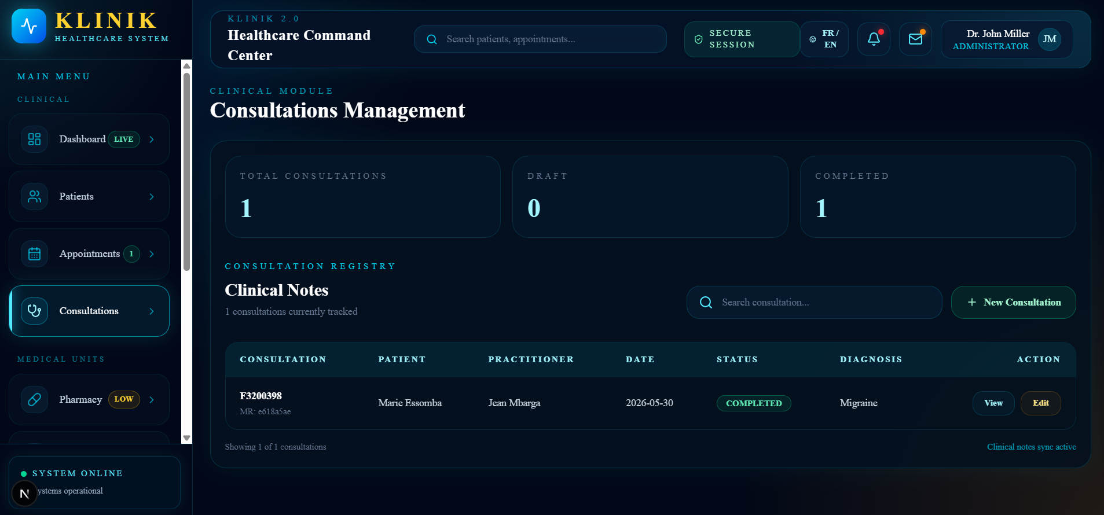Expand Patients menu chevron
Image resolution: width=1104 pixels, height=515 pixels.
[x=152, y=197]
